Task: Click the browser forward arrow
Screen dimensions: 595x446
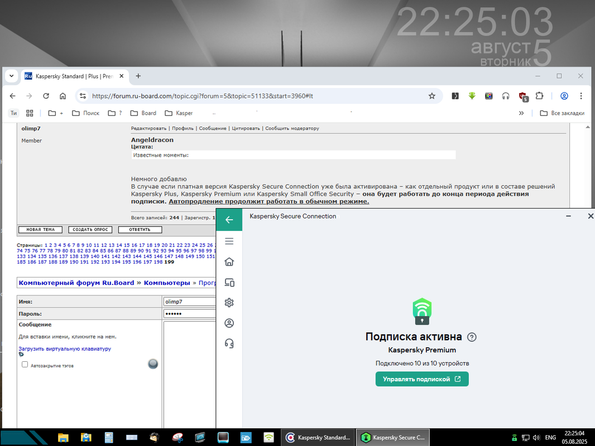Action: click(x=29, y=96)
